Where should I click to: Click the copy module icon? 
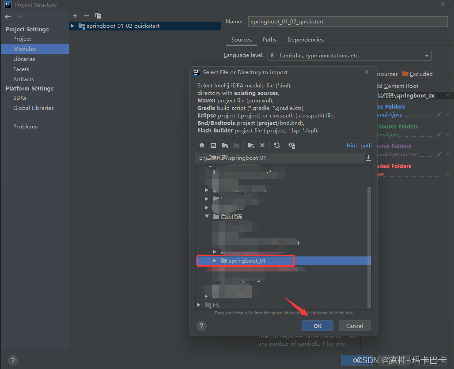tap(98, 15)
